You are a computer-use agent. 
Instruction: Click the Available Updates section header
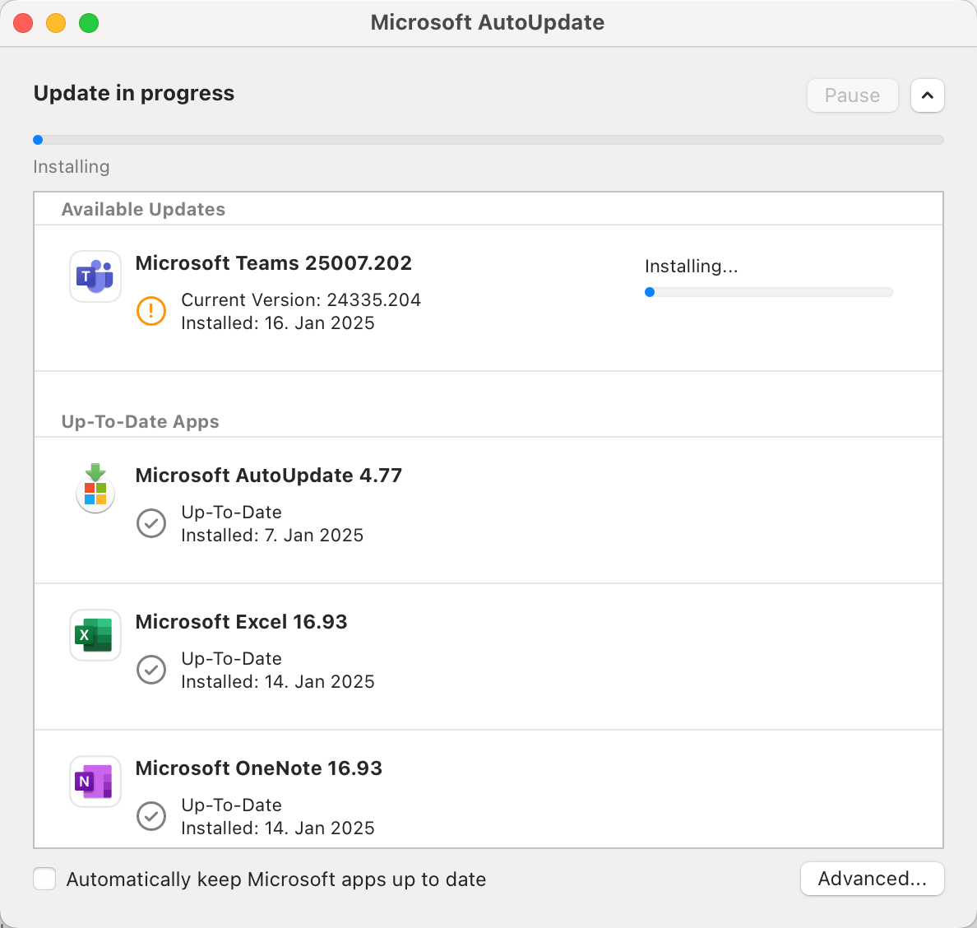[x=143, y=209]
